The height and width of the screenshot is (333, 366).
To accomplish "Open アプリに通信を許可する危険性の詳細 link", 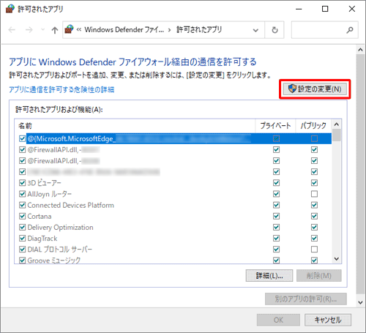I will pos(61,89).
